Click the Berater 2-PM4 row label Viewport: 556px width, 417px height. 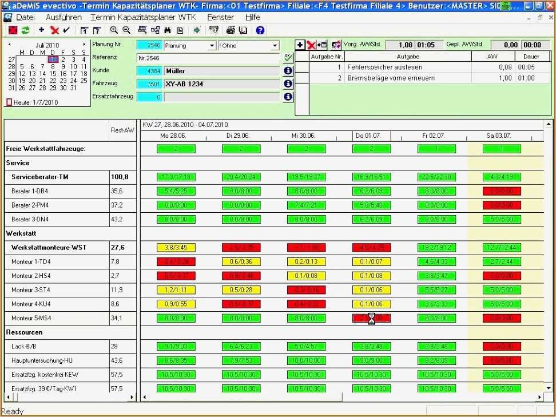(30, 205)
